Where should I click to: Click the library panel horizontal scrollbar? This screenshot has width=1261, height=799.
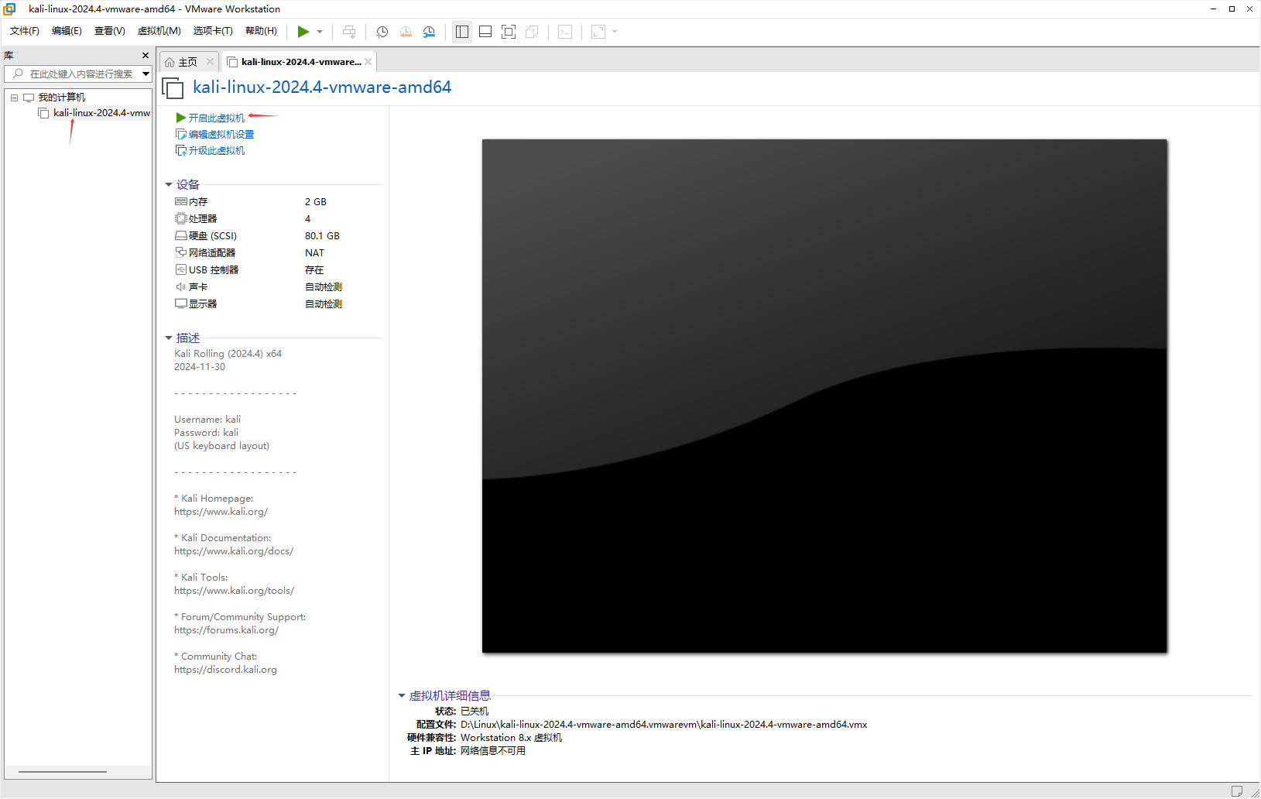coord(62,772)
